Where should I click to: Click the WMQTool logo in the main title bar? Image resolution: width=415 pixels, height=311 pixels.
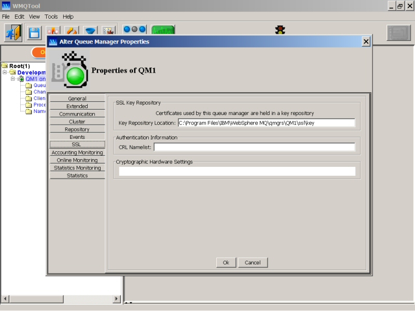click(x=6, y=6)
